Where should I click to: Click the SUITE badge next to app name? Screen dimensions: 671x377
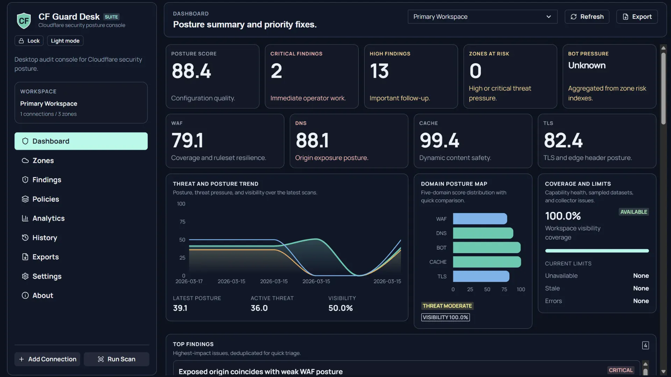click(x=111, y=17)
